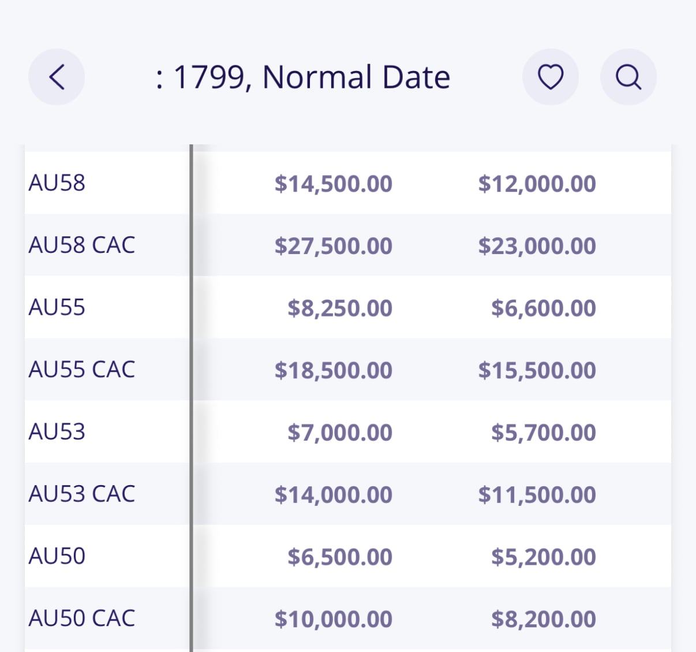Tap the back arrow button
The height and width of the screenshot is (652, 696).
click(x=57, y=77)
